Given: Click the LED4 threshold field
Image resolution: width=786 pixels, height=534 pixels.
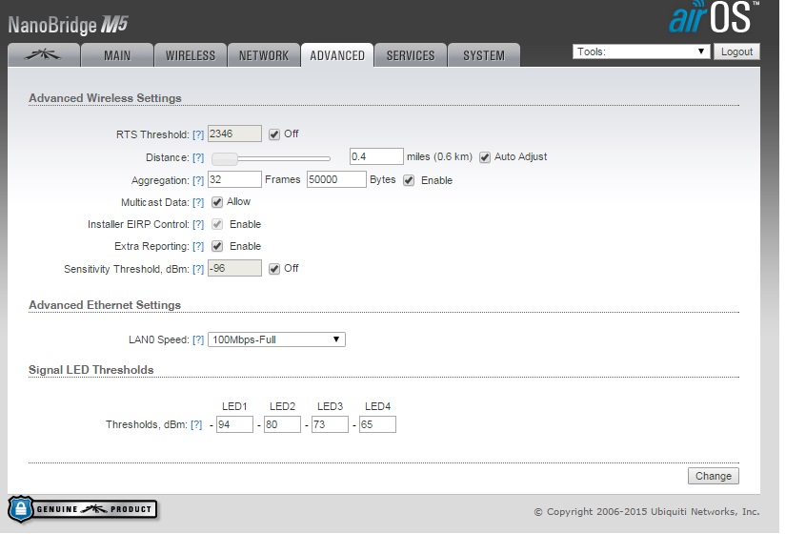Looking at the screenshot, I should (x=377, y=424).
